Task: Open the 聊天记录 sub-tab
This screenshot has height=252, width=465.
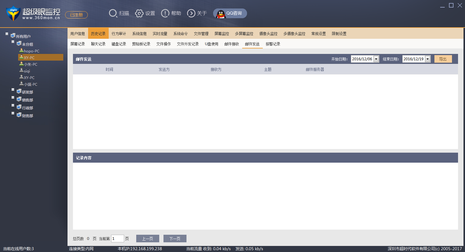Action: 98,44
